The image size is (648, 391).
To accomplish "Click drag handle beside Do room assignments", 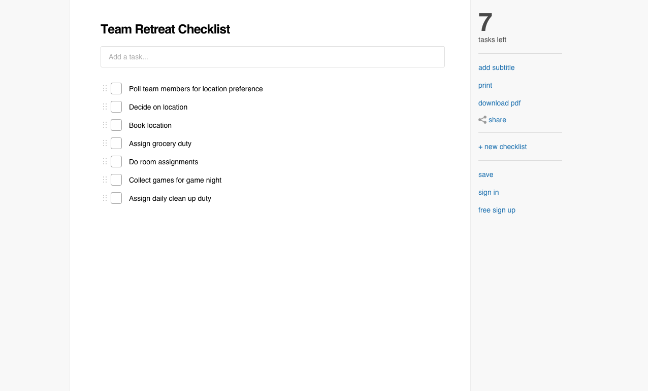I will tap(105, 162).
